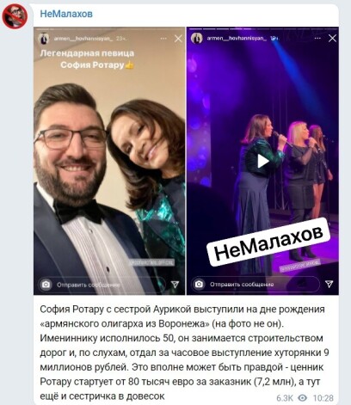351x405 pixels.
Task: Click the post views eye icon
Action: click(x=303, y=398)
